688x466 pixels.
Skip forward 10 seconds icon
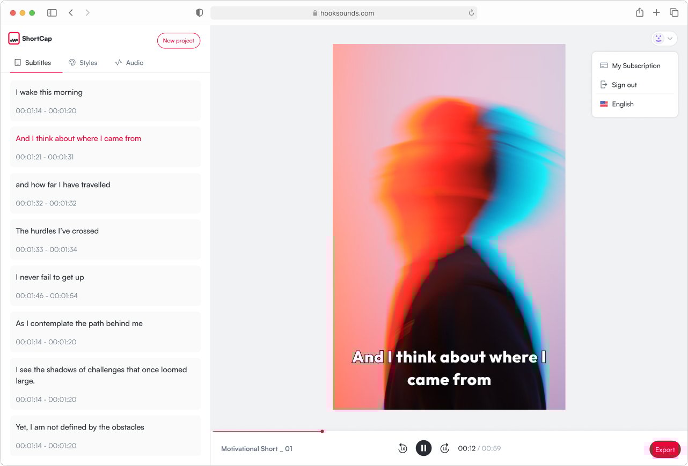(x=444, y=448)
